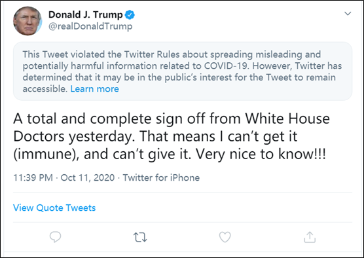This screenshot has width=364, height=258.
Task: Click the words Twitter Rules in the notice
Action: tap(152, 54)
